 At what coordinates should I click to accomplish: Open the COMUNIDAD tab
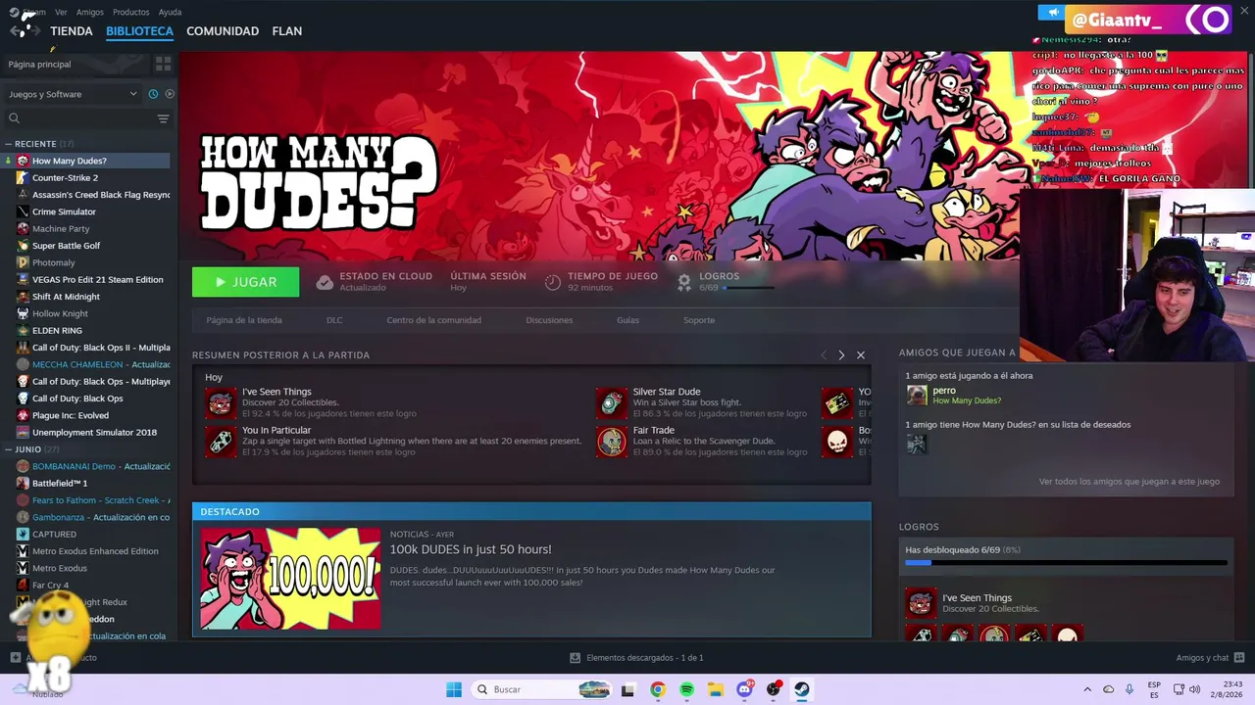pos(223,31)
